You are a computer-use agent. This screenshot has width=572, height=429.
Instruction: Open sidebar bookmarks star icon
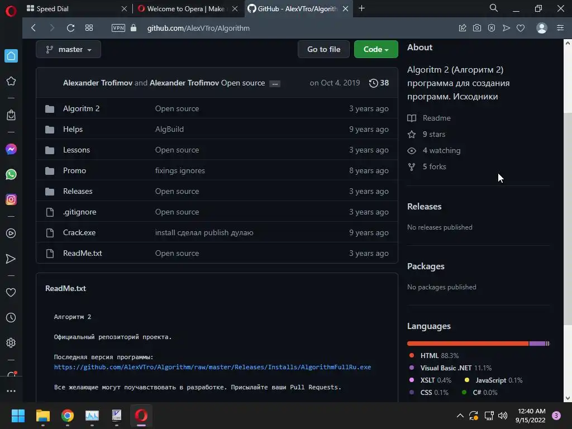coord(11,81)
